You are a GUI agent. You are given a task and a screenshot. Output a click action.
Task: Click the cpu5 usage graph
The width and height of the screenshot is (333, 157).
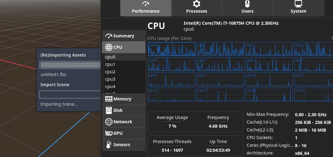220,64
